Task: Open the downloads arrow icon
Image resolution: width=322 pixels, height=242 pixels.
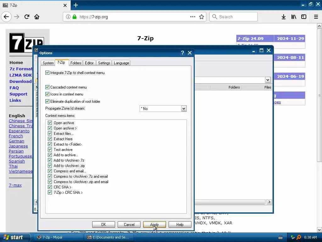Action: (x=284, y=17)
